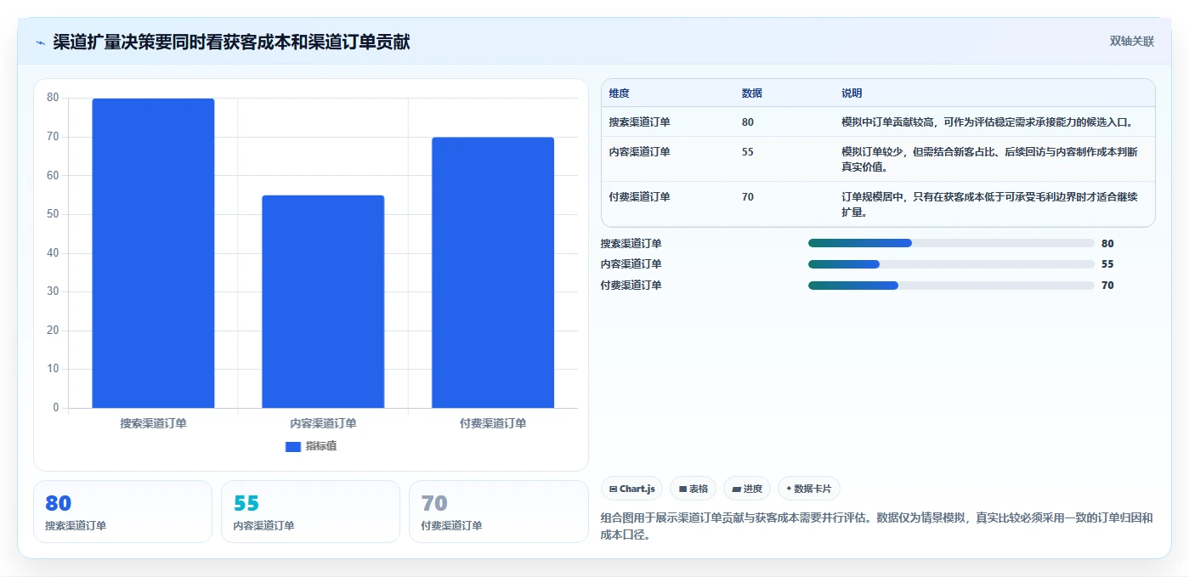The height and width of the screenshot is (577, 1189).
Task: Click 付费渠道订单 cell in the table
Action: tap(639, 197)
